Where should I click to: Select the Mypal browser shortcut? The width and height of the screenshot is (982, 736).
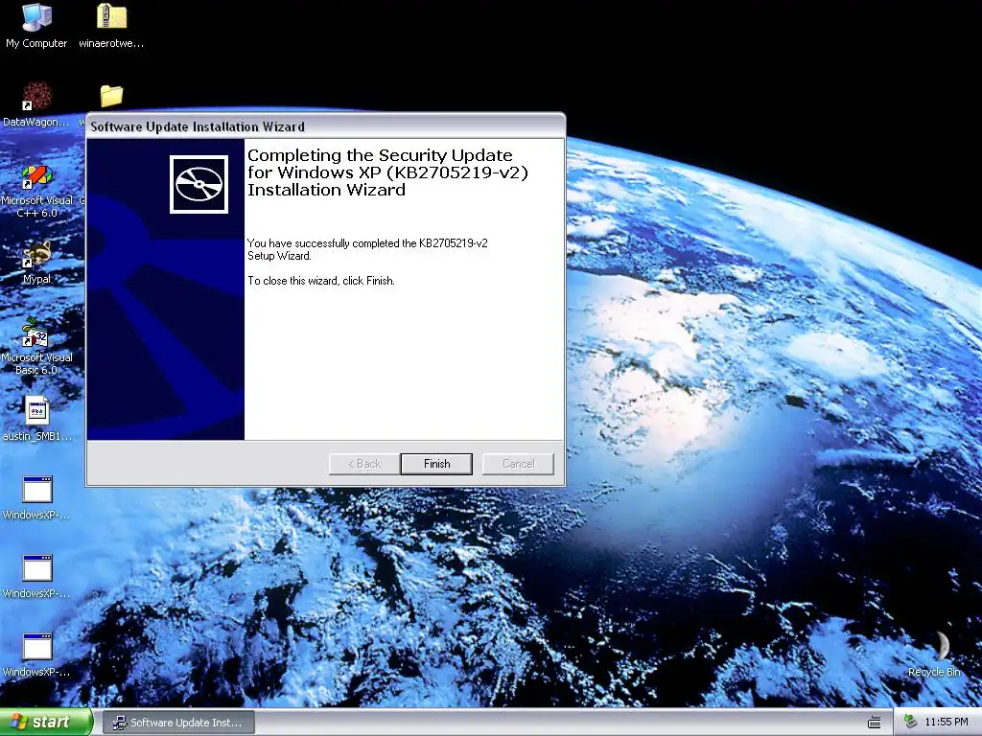point(36,263)
